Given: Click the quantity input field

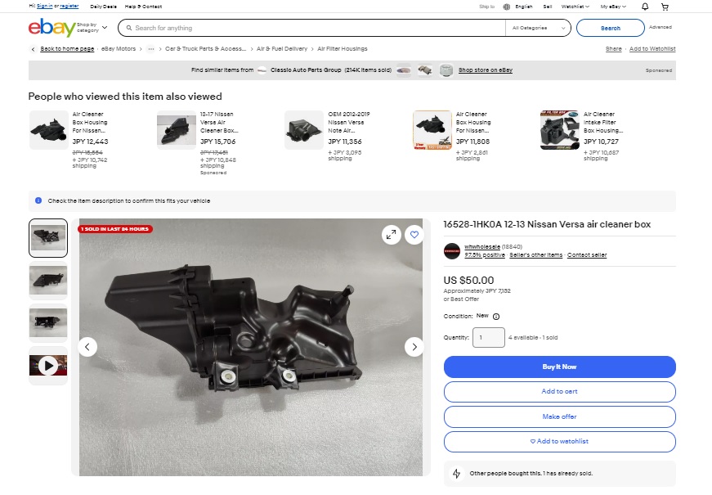Looking at the screenshot, I should pos(489,337).
